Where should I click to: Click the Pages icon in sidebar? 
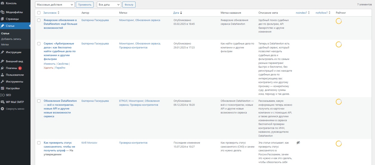[3, 19]
